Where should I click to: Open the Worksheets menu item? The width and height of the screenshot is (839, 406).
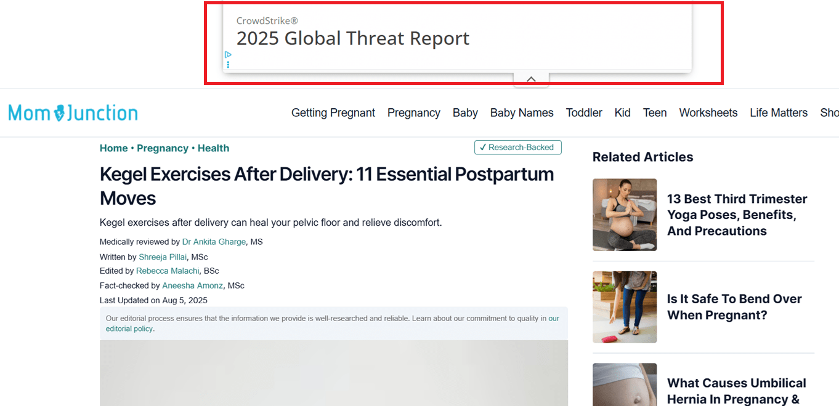pos(708,113)
